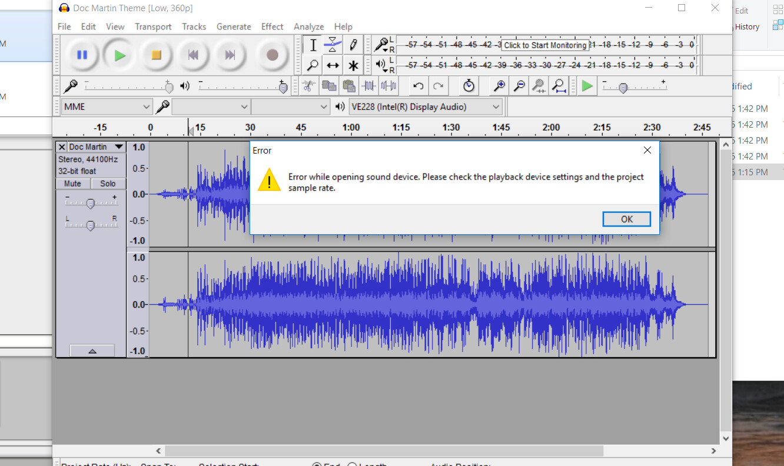This screenshot has width=784, height=466.
Task: Adjust the track gain slider
Action: 90,203
